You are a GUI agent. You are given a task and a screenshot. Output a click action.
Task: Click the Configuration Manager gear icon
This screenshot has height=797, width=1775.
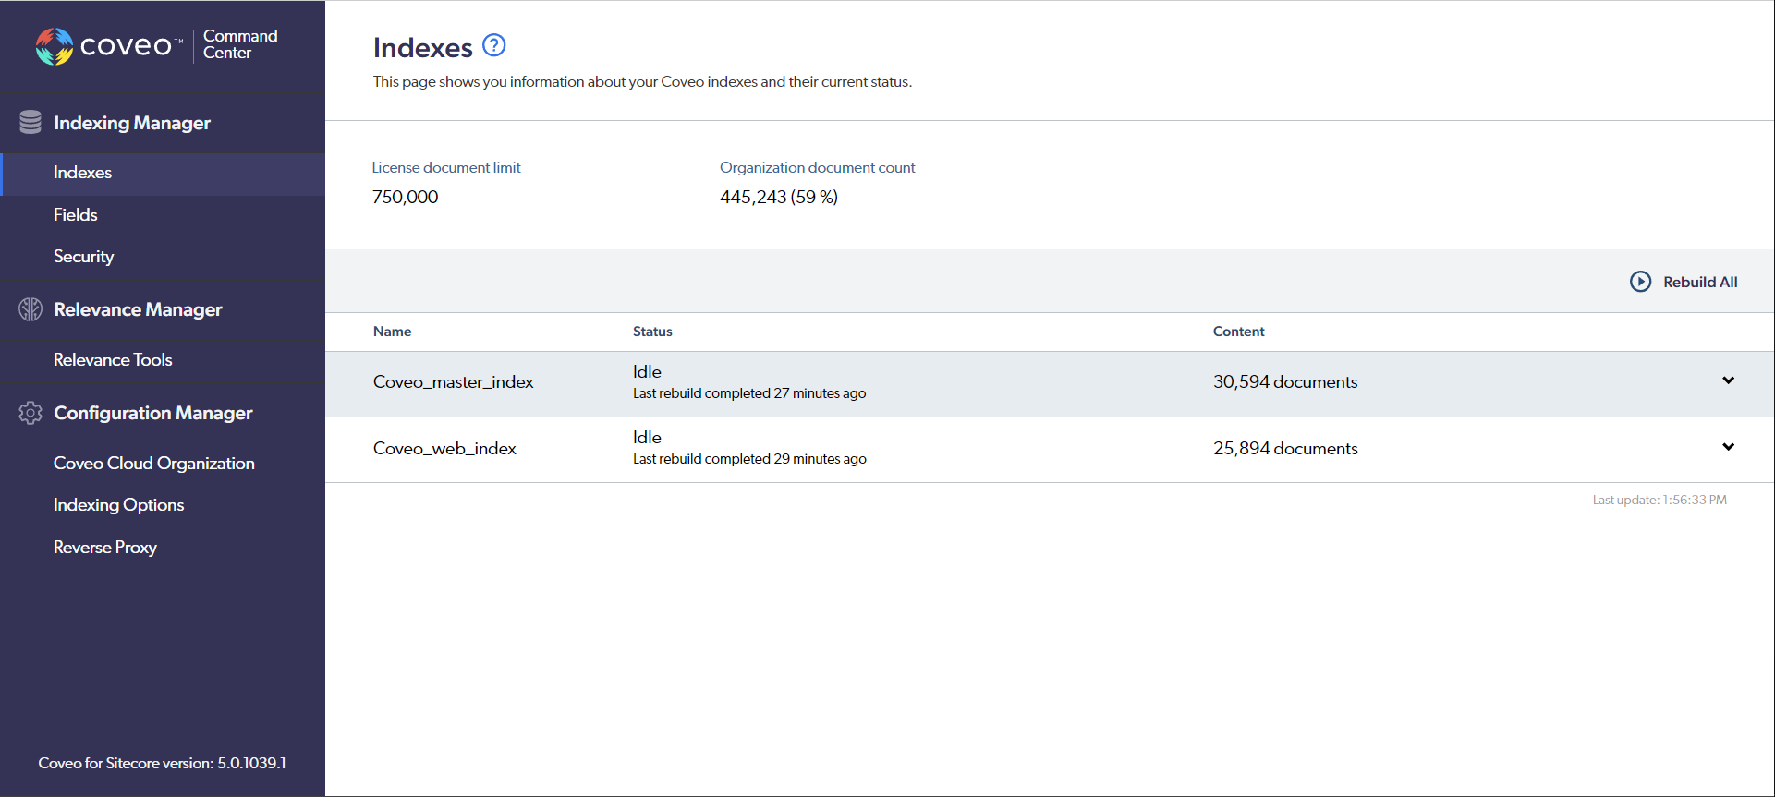30,413
